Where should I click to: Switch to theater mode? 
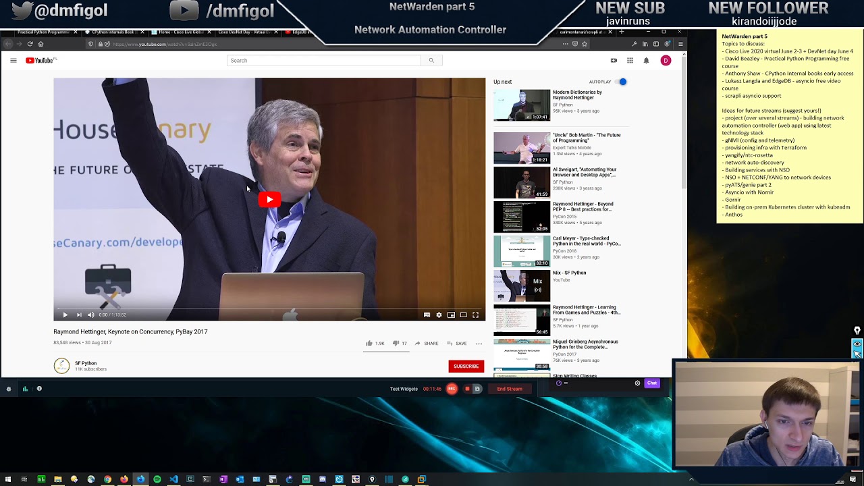click(x=463, y=315)
